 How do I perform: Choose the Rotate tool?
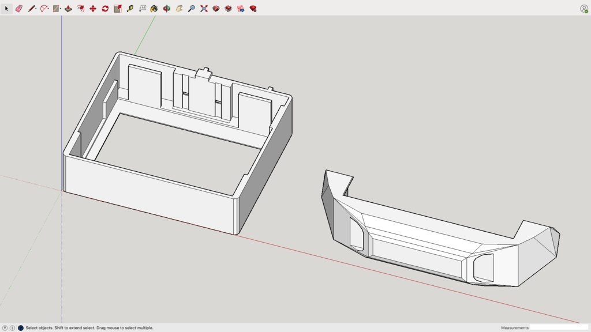tap(105, 9)
